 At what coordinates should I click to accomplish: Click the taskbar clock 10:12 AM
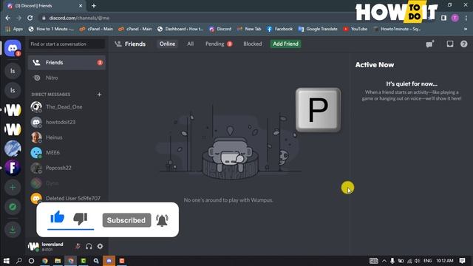tap(445, 261)
